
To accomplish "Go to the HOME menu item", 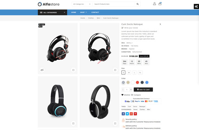I will point(74,12).
